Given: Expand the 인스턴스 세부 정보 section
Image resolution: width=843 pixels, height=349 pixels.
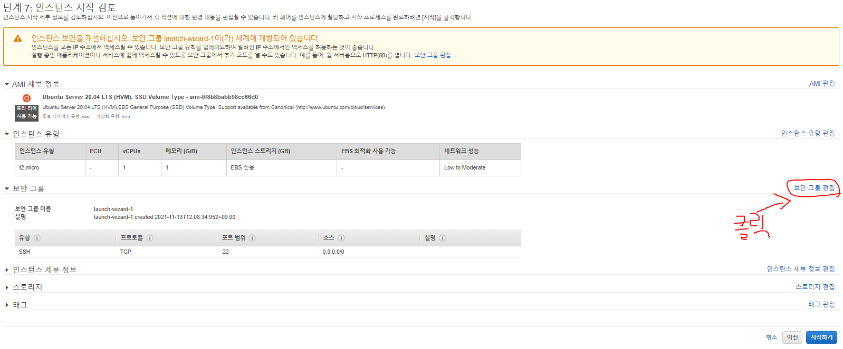Looking at the screenshot, I should pos(7,270).
